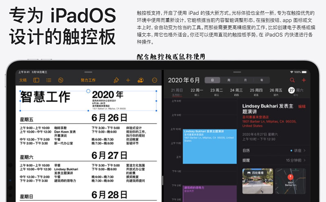This screenshot has height=202, width=326.
Task: Open the 四处看看 street view thumbnail
Action: [258, 181]
